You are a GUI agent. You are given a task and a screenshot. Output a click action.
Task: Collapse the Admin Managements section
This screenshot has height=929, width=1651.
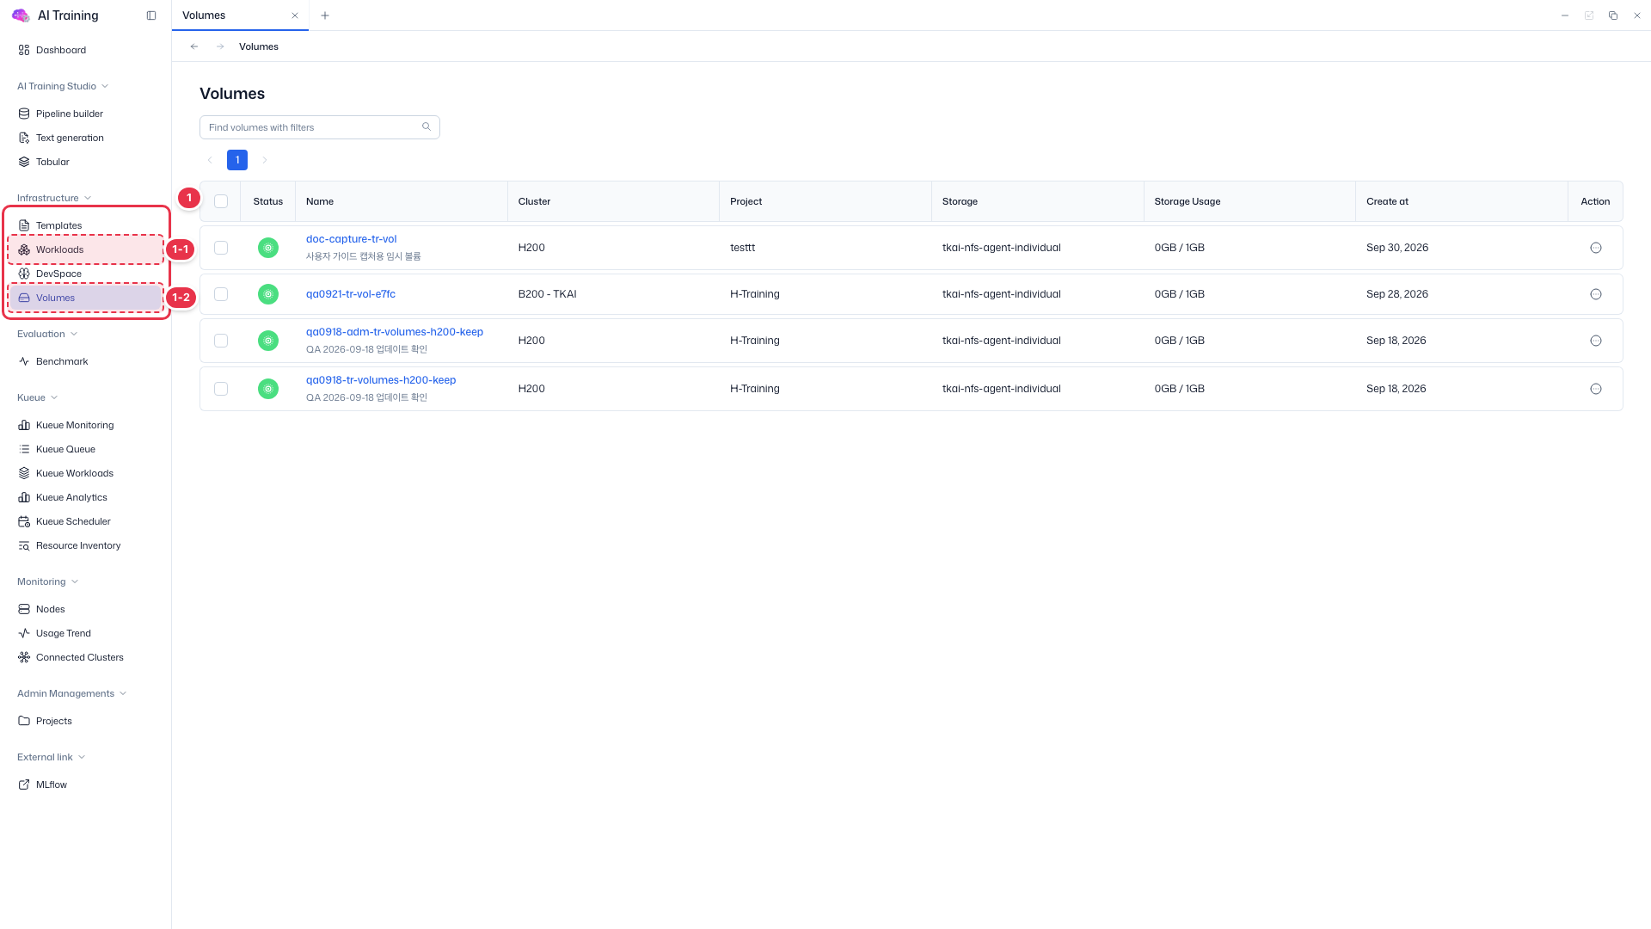coord(72,693)
